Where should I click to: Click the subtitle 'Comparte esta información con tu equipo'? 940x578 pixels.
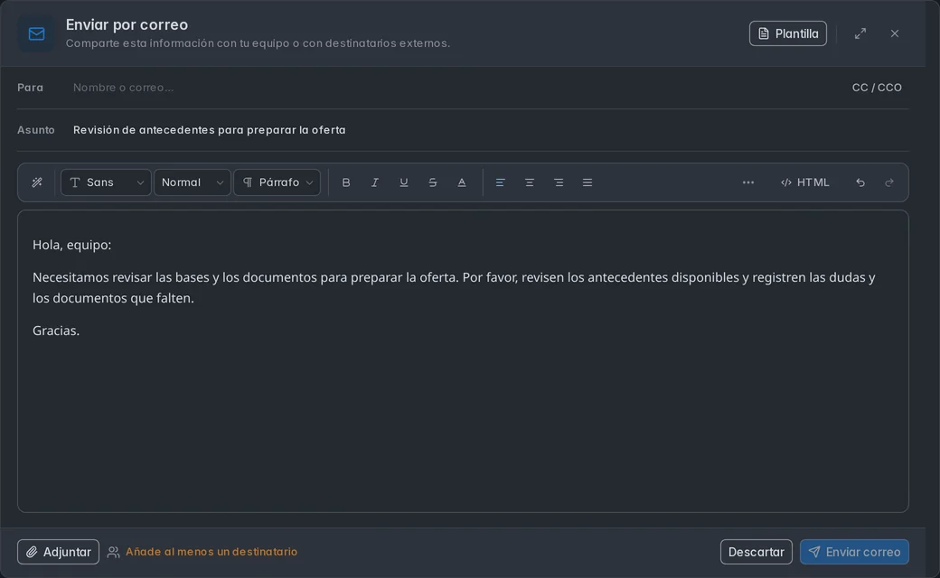point(258,43)
